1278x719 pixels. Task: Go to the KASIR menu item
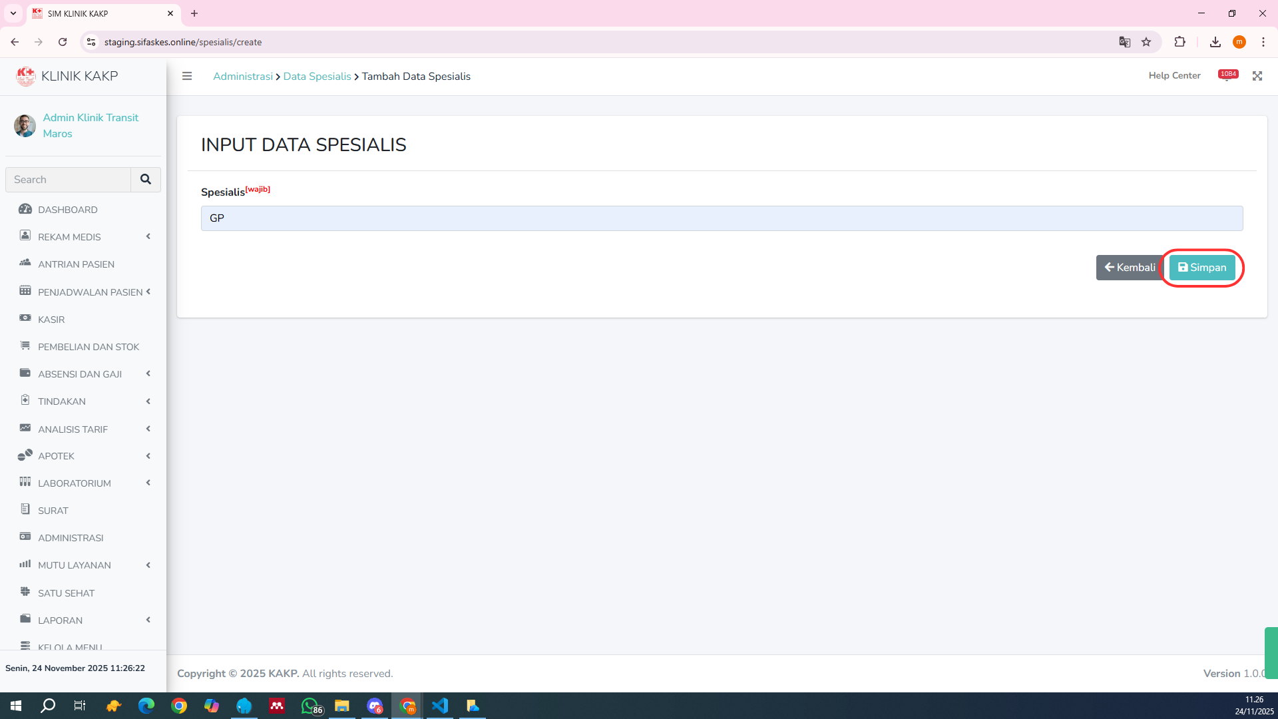tap(51, 320)
